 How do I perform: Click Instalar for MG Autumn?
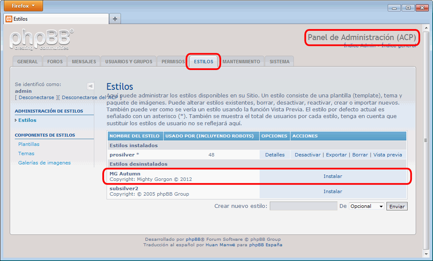click(333, 176)
